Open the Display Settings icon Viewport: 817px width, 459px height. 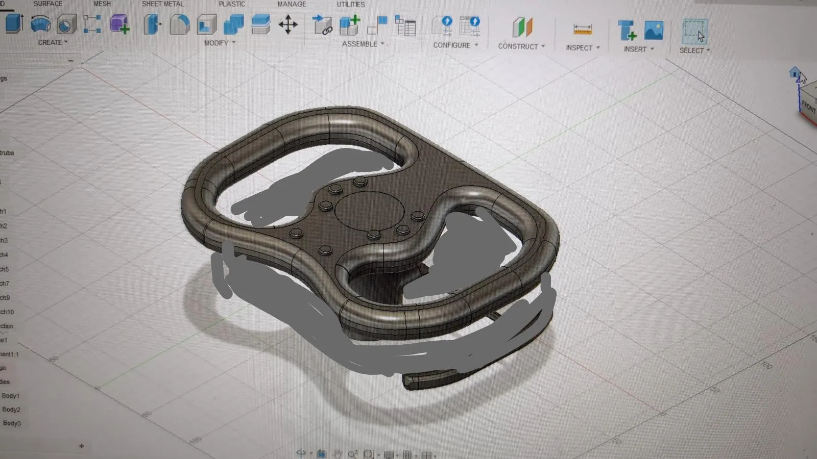tap(389, 454)
